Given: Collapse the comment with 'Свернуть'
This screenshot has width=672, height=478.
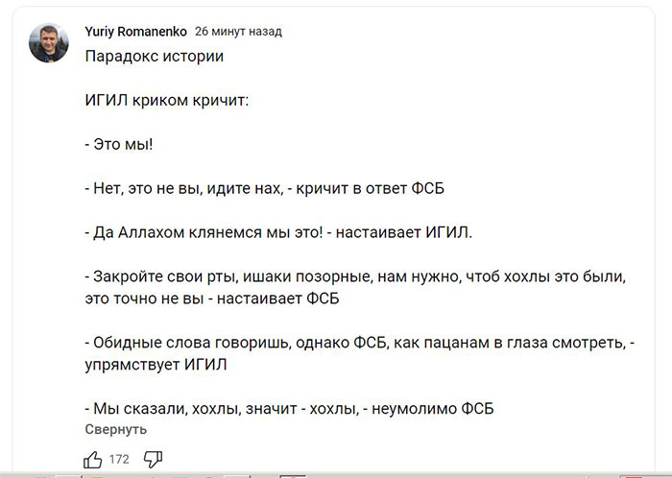Looking at the screenshot, I should 116,429.
